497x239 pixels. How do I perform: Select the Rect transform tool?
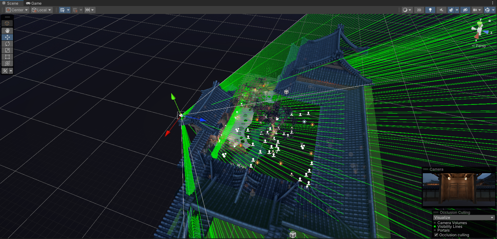tap(7, 56)
